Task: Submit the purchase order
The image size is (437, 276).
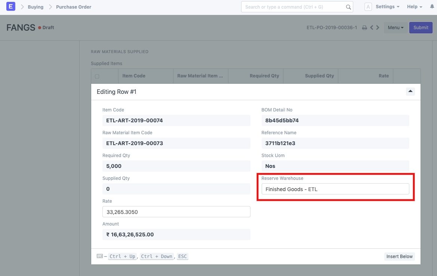Action: [421, 28]
